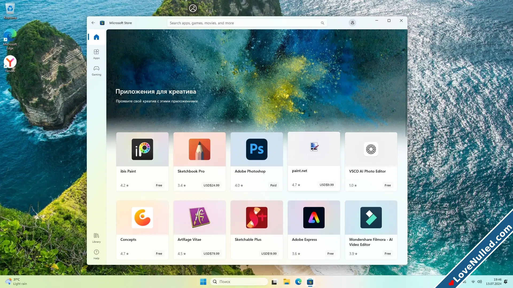Image resolution: width=513 pixels, height=288 pixels.
Task: Click the USD$24.99 price on Sketchbook Pro
Action: click(x=211, y=185)
